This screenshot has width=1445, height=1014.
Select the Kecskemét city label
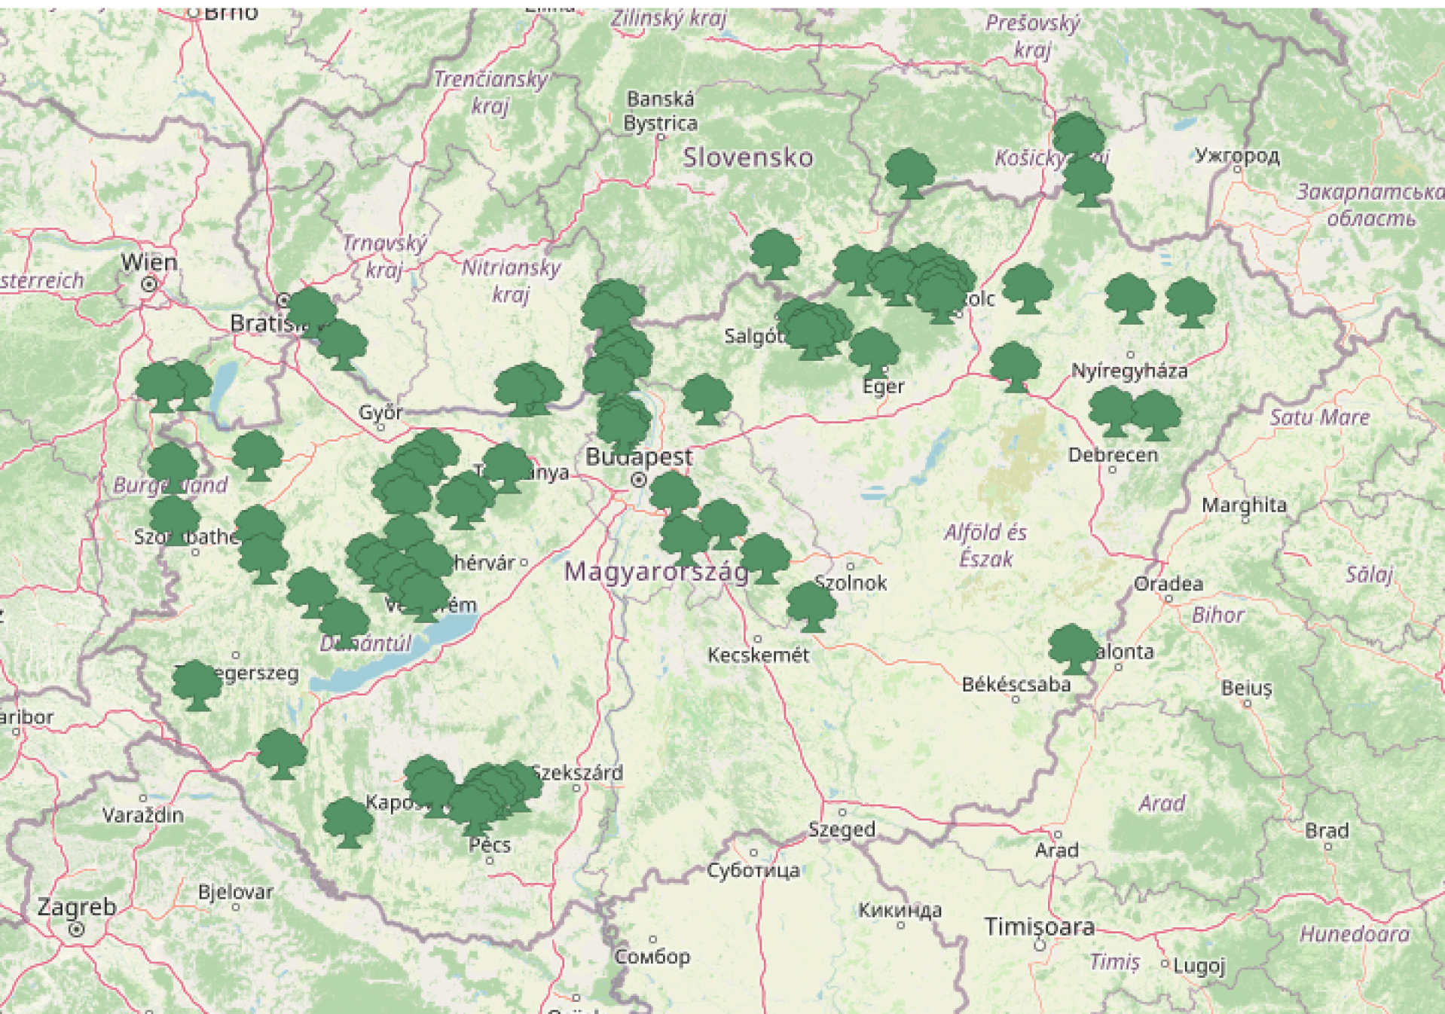coord(758,655)
